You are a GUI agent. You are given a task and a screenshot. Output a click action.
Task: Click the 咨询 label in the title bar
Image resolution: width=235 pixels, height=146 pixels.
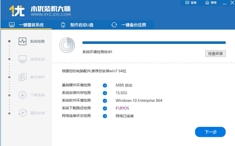[194, 3]
